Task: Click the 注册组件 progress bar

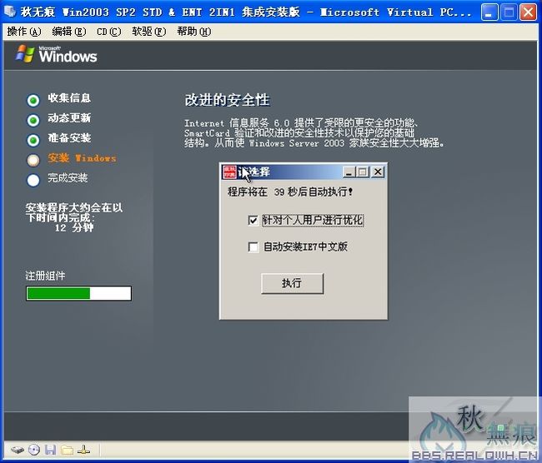Action: (x=79, y=293)
